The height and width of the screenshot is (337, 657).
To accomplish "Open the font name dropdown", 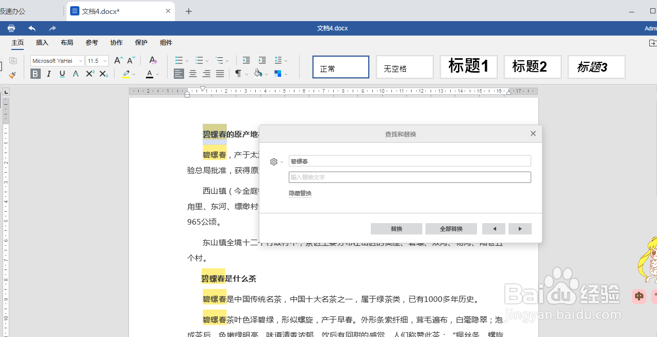I will tap(80, 60).
